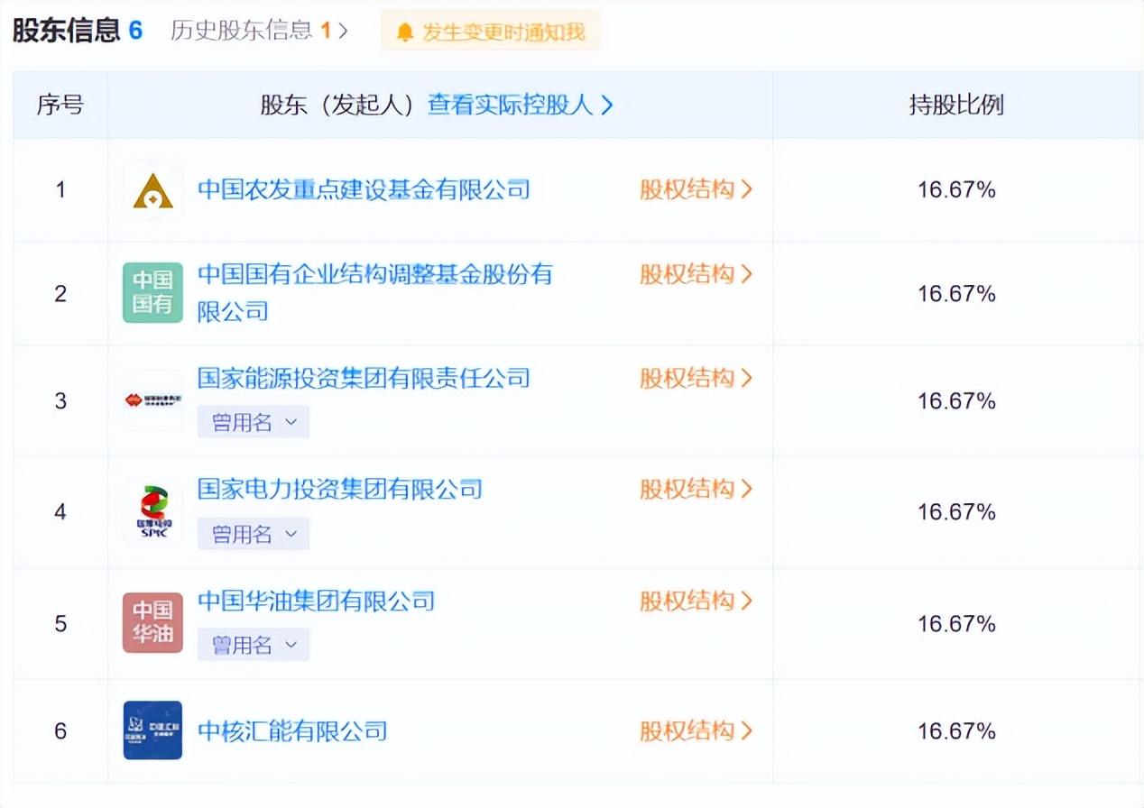Click the SPIC 国家电力投资 logo icon
The image size is (1144, 808).
tap(152, 512)
